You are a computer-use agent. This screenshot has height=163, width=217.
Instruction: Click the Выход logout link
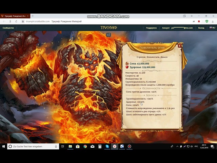tap(201, 28)
